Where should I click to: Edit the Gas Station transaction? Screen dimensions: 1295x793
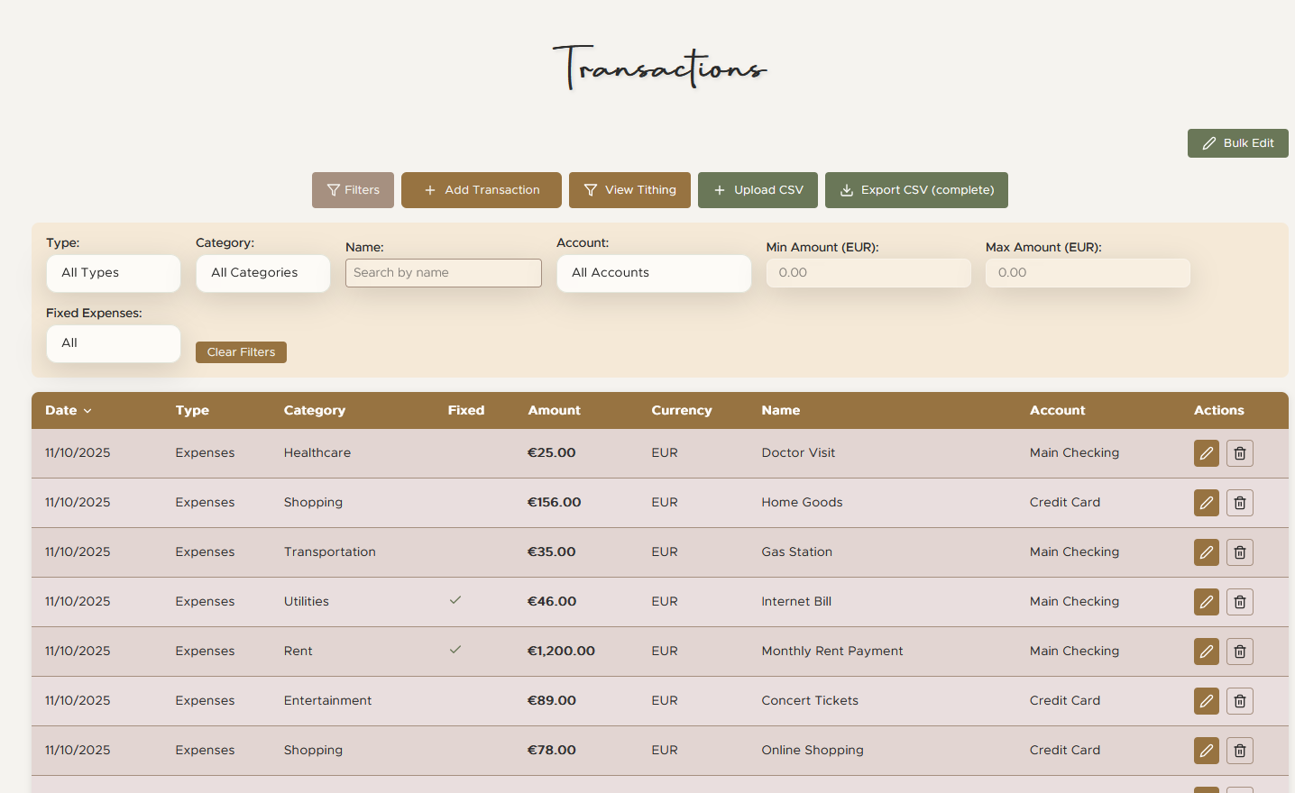[x=1206, y=552]
